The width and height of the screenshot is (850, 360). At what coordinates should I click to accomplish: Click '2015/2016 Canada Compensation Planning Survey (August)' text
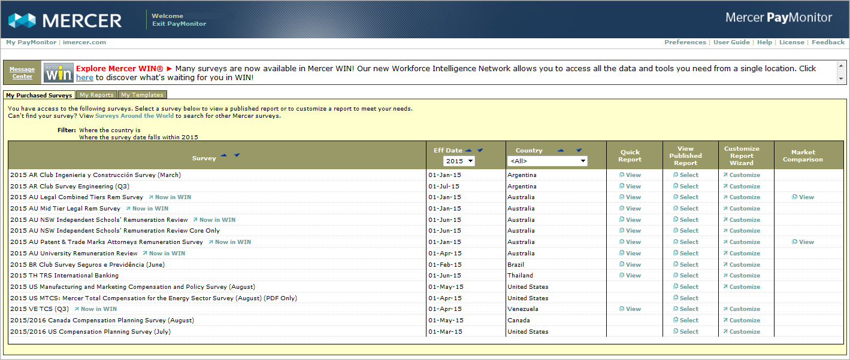(102, 321)
